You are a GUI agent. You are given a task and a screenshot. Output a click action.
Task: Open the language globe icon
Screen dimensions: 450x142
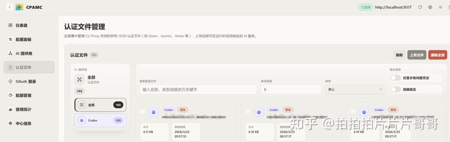point(430,7)
